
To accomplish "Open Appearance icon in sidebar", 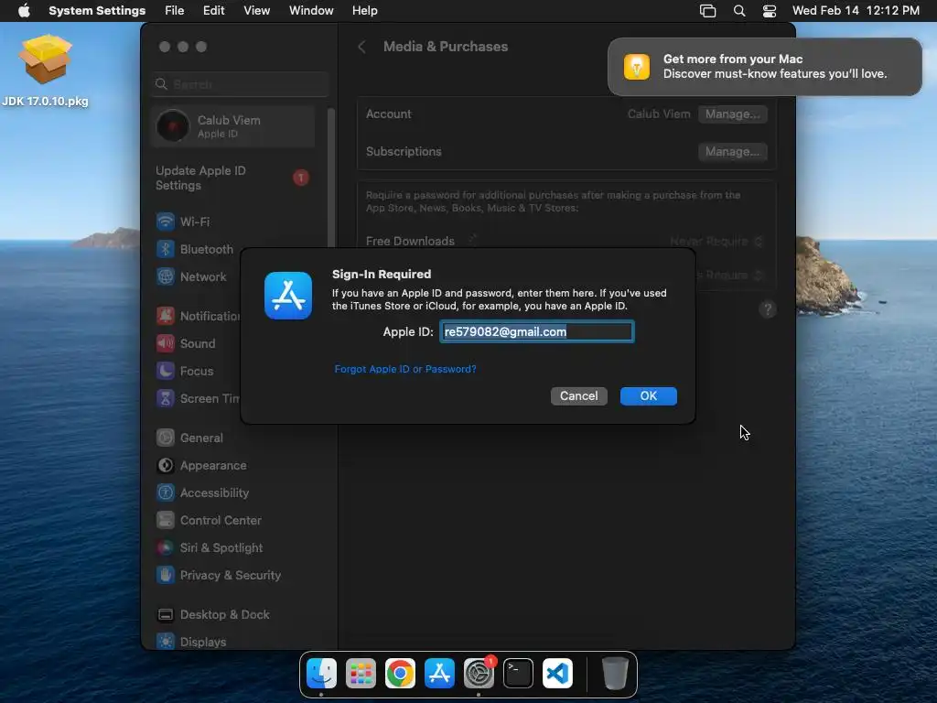I will pos(166,466).
